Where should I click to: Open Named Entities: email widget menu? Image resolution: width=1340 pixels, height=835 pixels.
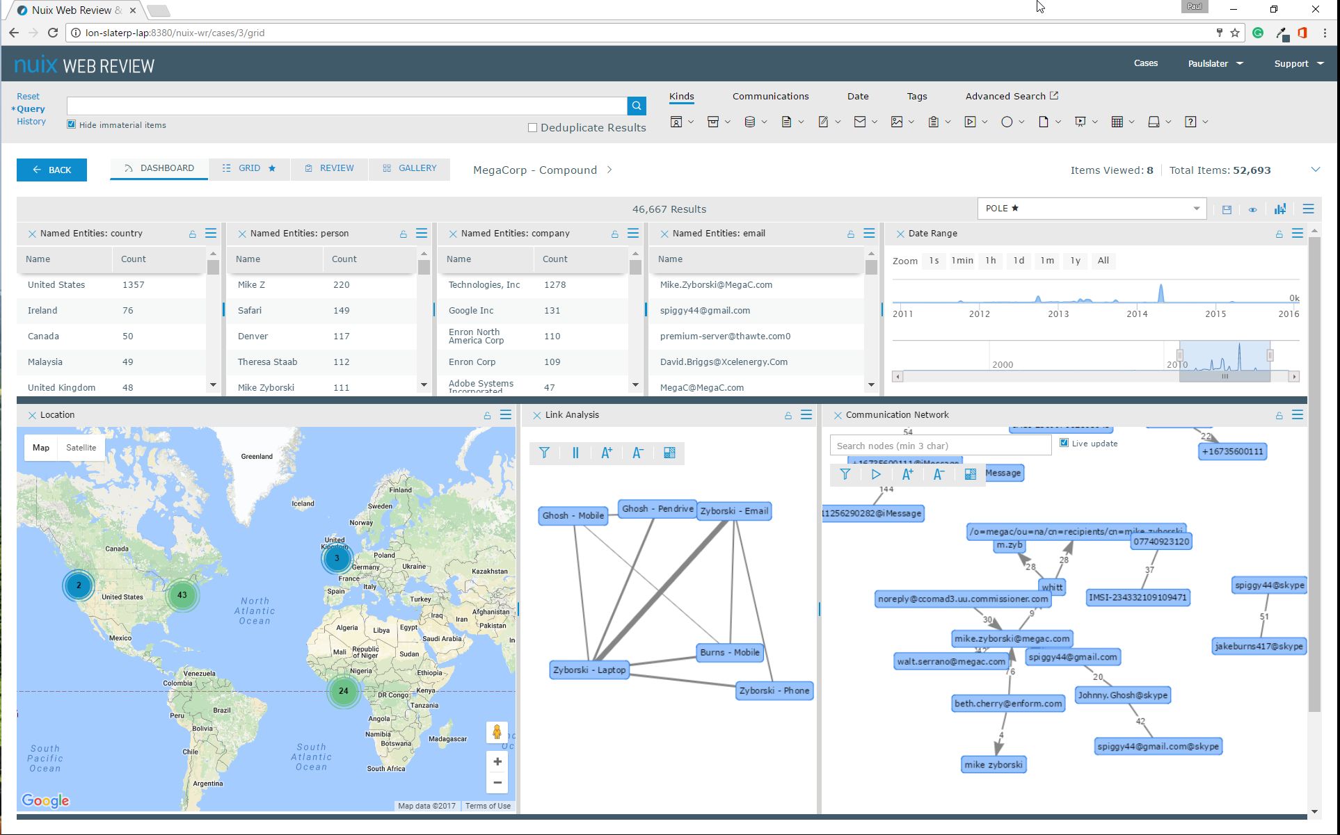click(869, 234)
